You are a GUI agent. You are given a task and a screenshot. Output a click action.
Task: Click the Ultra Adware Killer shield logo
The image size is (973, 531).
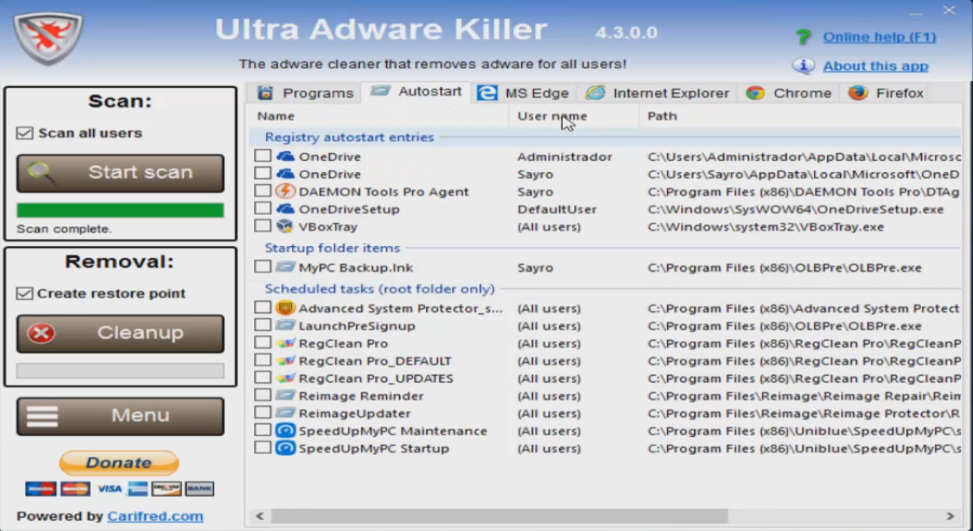click(47, 39)
